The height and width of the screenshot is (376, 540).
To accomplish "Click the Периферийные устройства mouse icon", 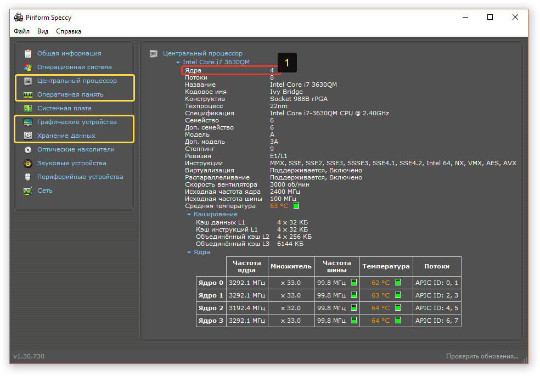I will click(28, 177).
